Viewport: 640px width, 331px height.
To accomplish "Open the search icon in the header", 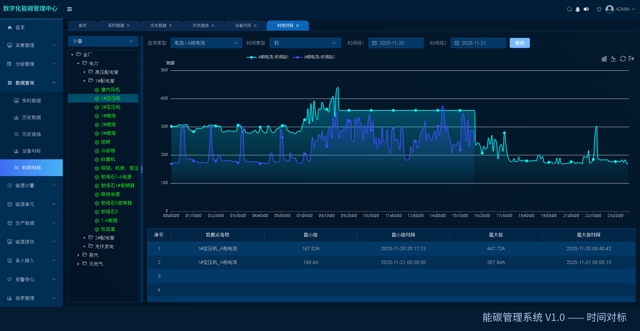I will 569,9.
